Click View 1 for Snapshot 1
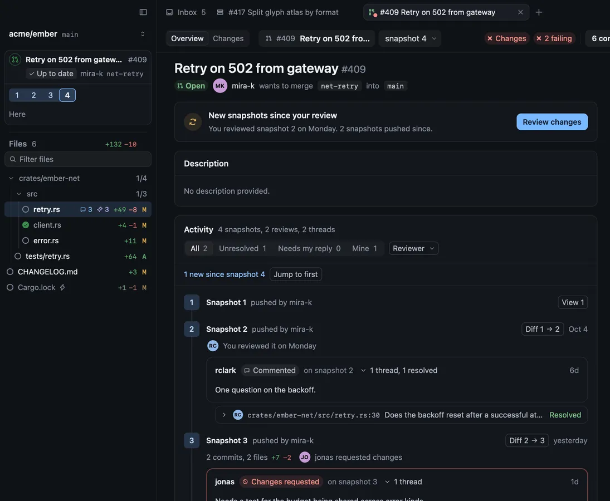This screenshot has width=610, height=501. pyautogui.click(x=572, y=302)
